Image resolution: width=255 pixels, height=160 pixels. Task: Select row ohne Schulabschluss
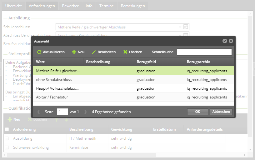(133, 80)
